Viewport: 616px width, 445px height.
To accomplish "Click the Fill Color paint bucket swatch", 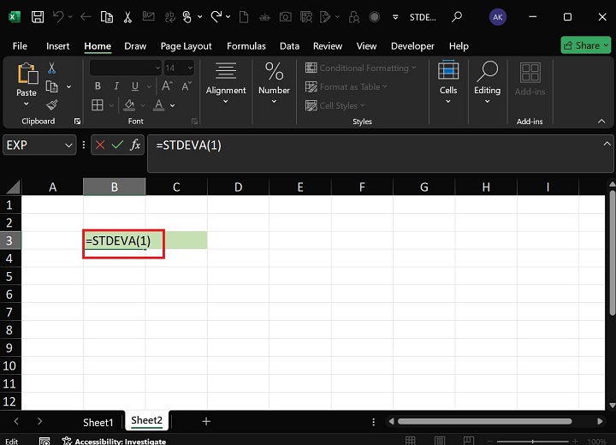I will click(x=130, y=105).
